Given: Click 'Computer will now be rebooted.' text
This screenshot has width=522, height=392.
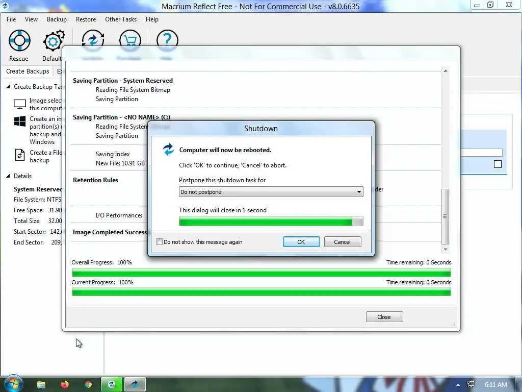Looking at the screenshot, I should click(x=225, y=150).
